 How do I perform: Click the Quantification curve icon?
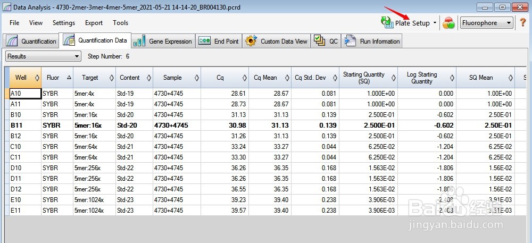pyautogui.click(x=11, y=41)
